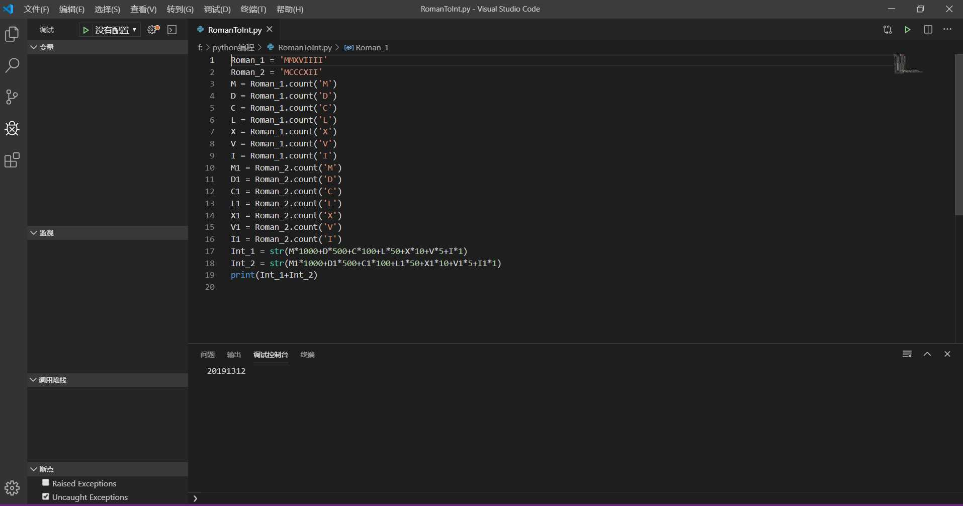The width and height of the screenshot is (963, 506).
Task: Open the 没有配置 debug configuration dropdown
Action: coord(115,30)
